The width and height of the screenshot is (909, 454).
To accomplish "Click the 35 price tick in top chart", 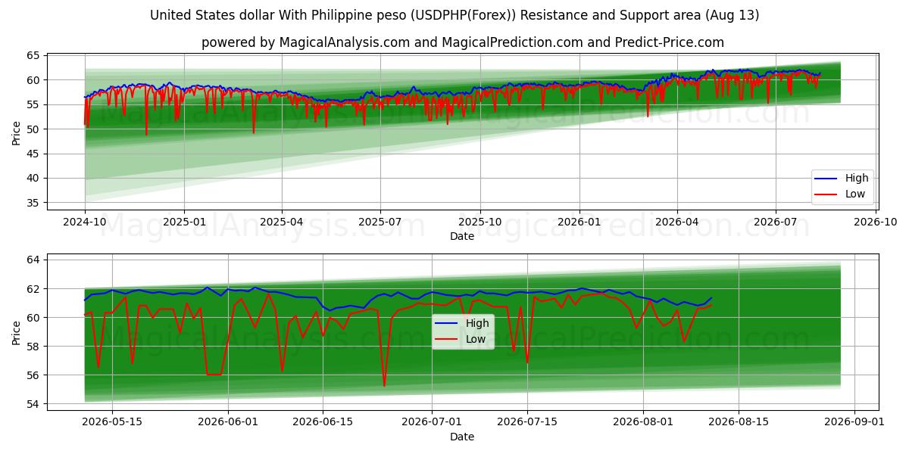I will tap(33, 203).
